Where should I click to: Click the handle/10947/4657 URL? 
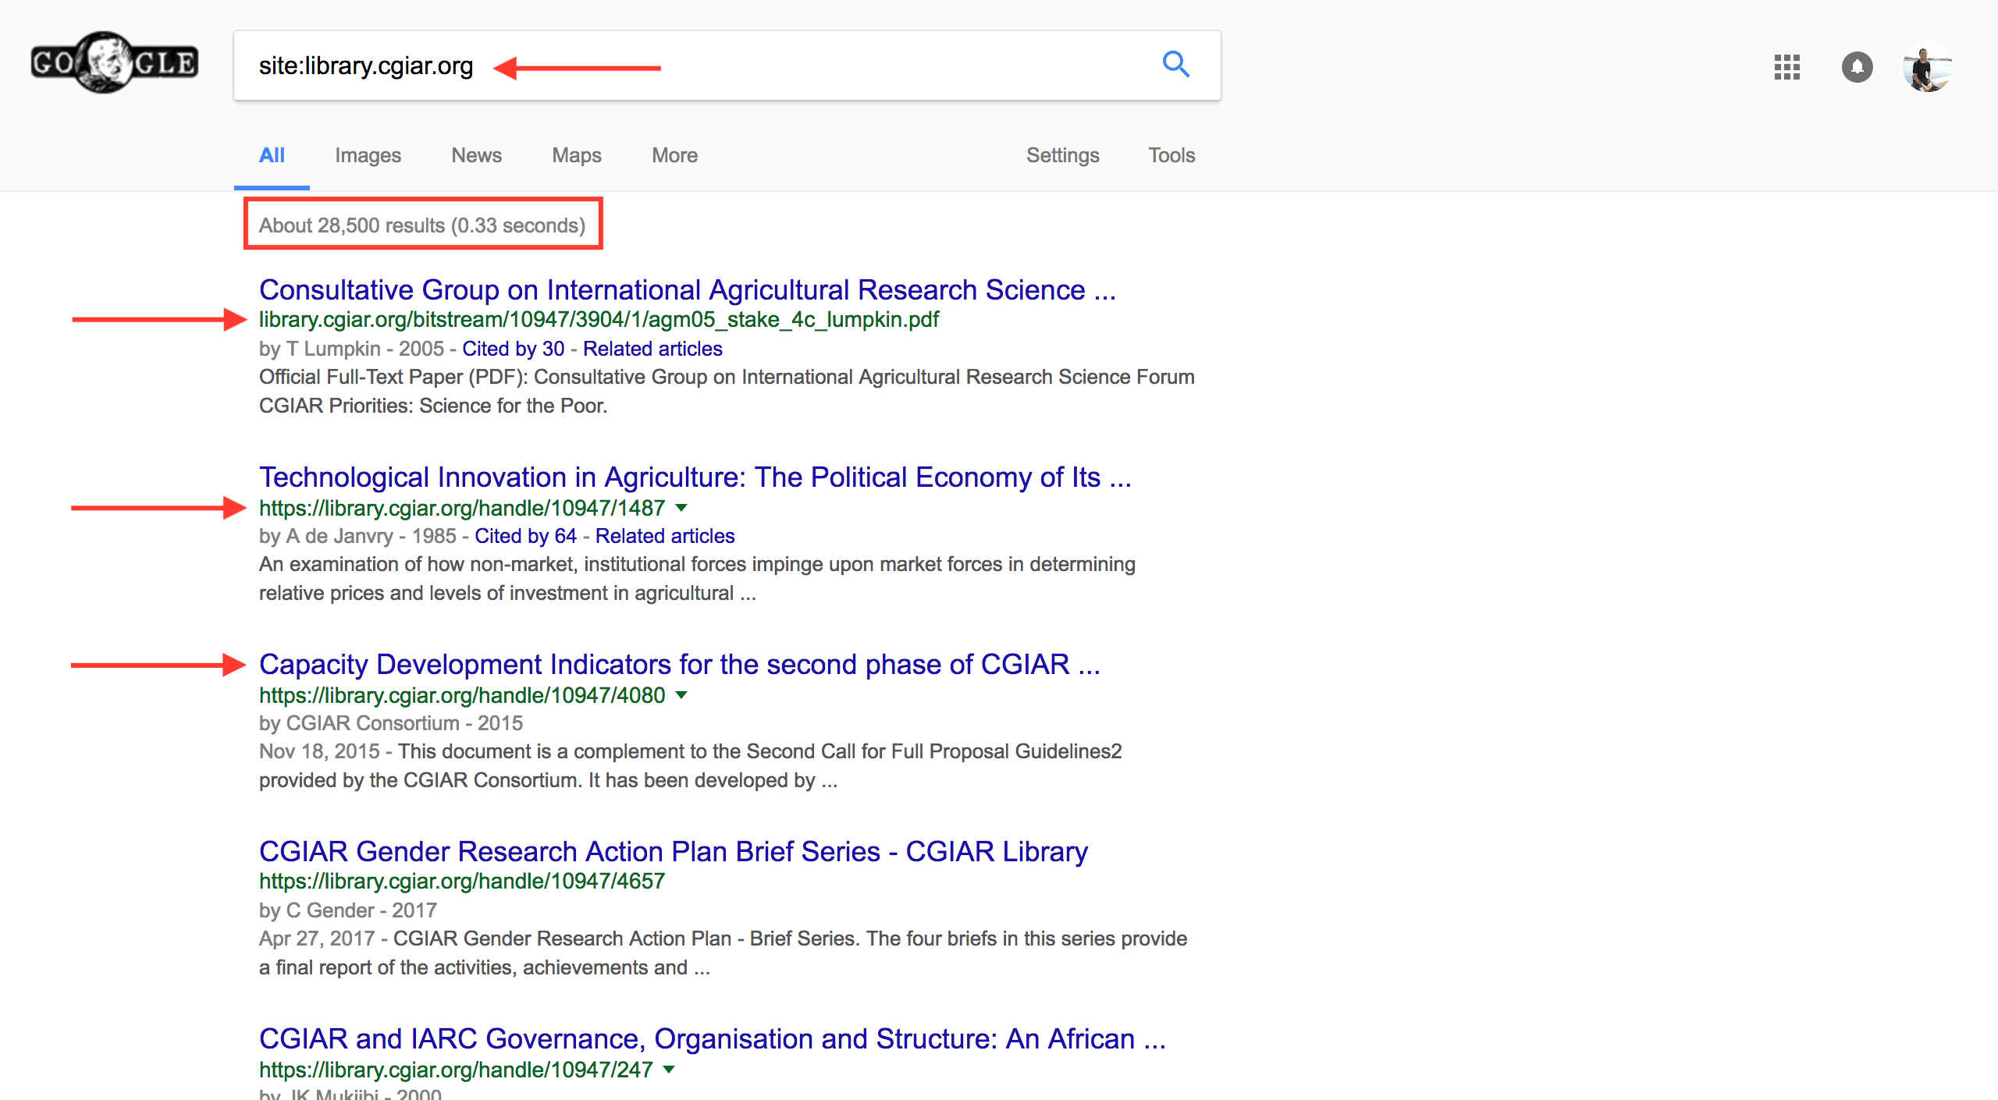(462, 882)
